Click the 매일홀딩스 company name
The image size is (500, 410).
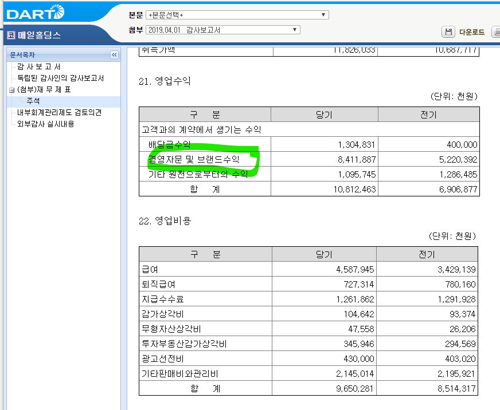click(38, 34)
